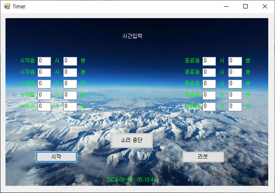Click minute field in fifth 시작음 row
This screenshot has height=193, width=275.
[70, 107]
